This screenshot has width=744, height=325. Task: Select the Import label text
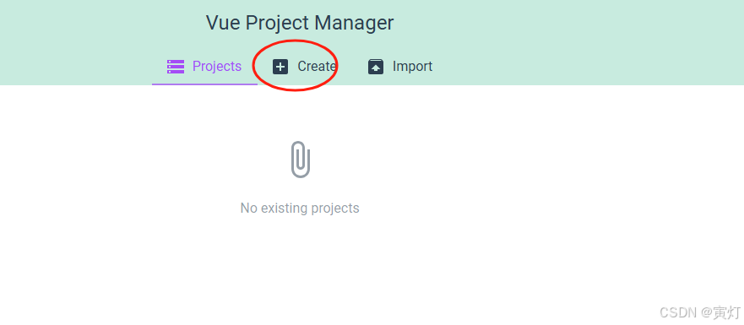pos(412,67)
